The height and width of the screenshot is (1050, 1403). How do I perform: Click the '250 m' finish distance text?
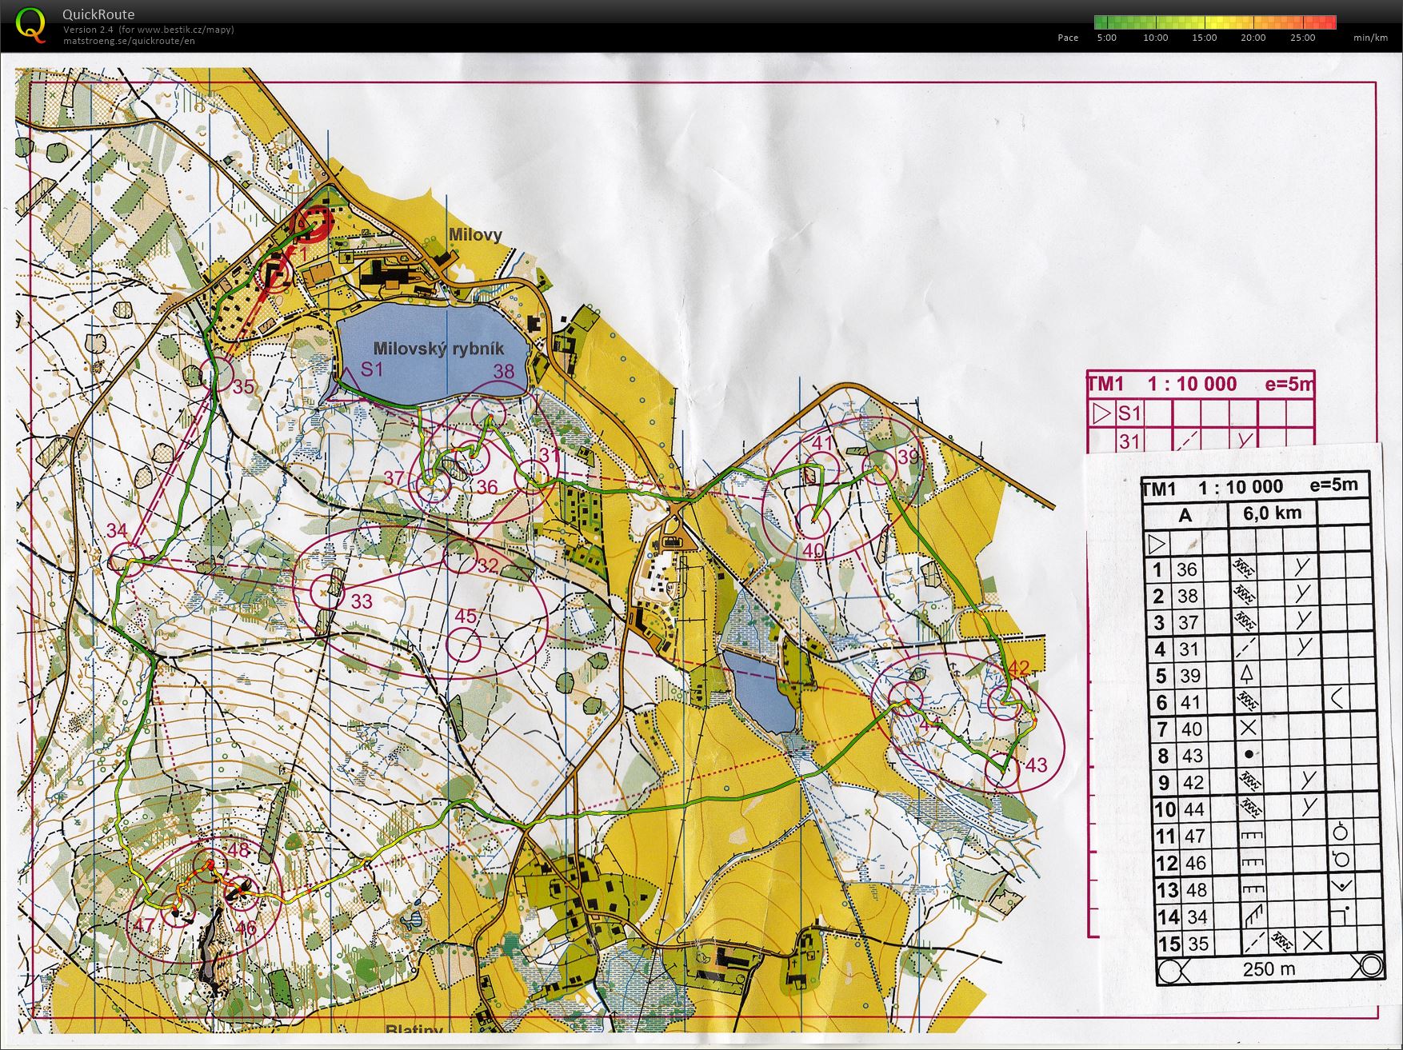point(1269,969)
